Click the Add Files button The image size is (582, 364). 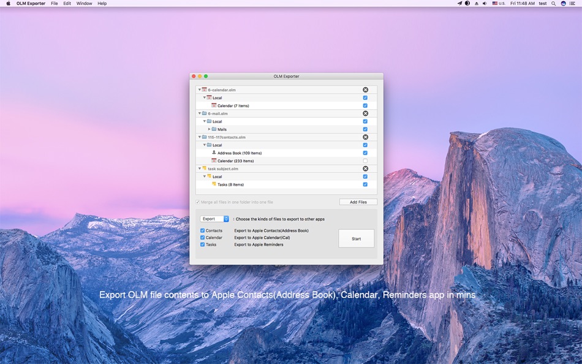click(358, 202)
